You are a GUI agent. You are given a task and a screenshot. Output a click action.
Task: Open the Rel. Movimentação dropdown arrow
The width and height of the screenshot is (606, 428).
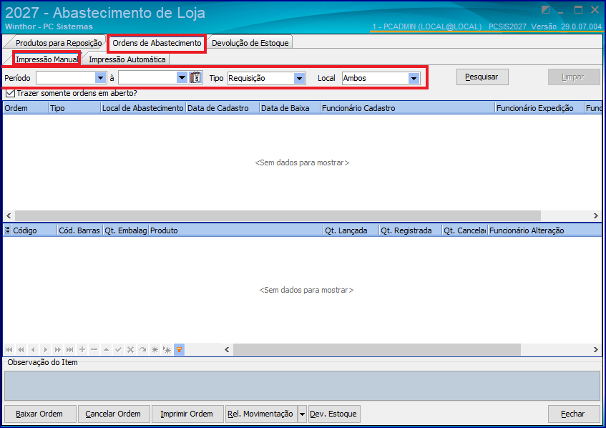(x=302, y=414)
